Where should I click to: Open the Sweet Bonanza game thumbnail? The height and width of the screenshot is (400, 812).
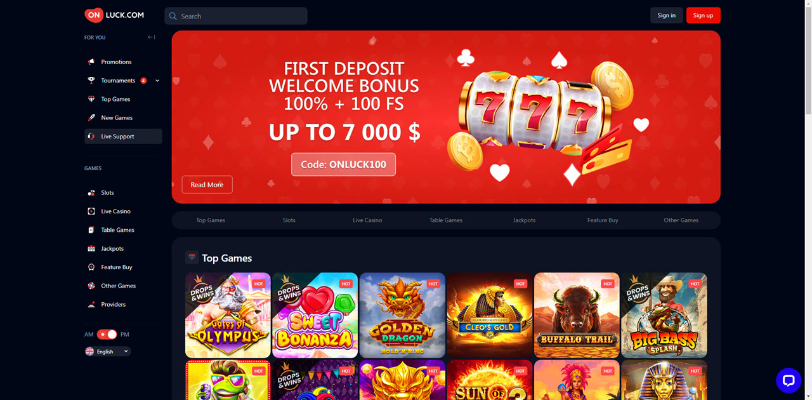click(315, 316)
